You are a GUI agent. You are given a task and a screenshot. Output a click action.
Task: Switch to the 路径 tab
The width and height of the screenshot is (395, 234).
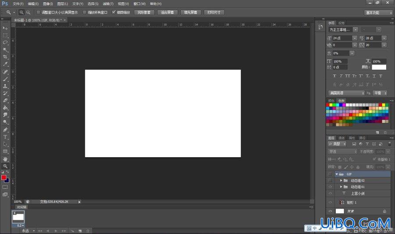362,138
